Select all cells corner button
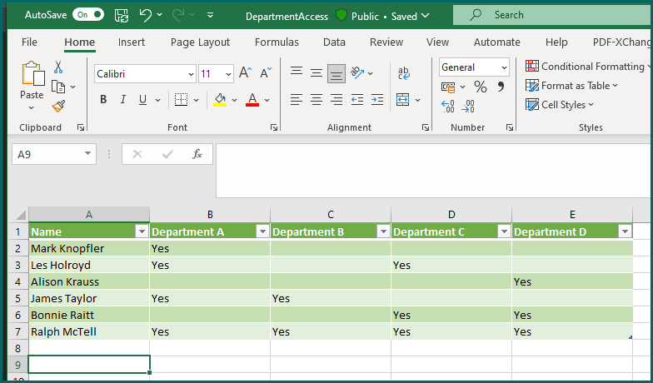Viewport: 653px width, 383px height. click(21, 215)
